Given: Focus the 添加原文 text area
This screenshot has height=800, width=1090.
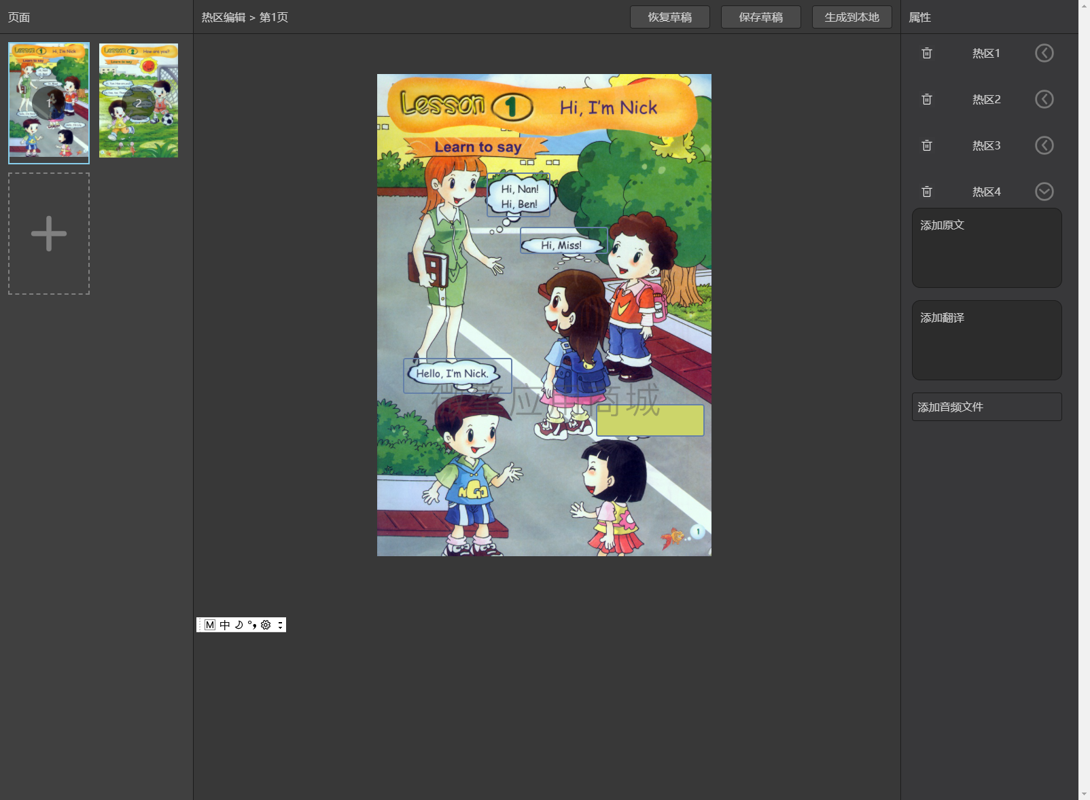Looking at the screenshot, I should [987, 248].
